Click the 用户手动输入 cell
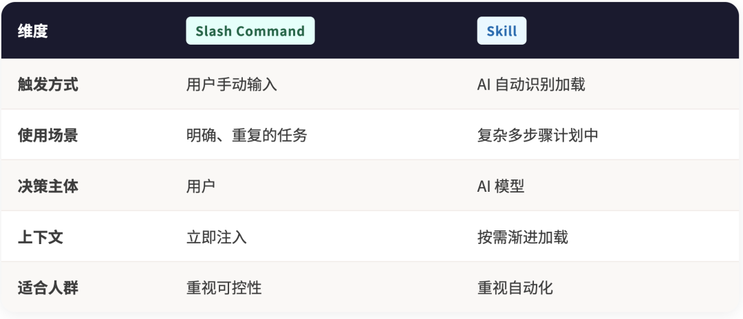The height and width of the screenshot is (319, 743). 232,85
